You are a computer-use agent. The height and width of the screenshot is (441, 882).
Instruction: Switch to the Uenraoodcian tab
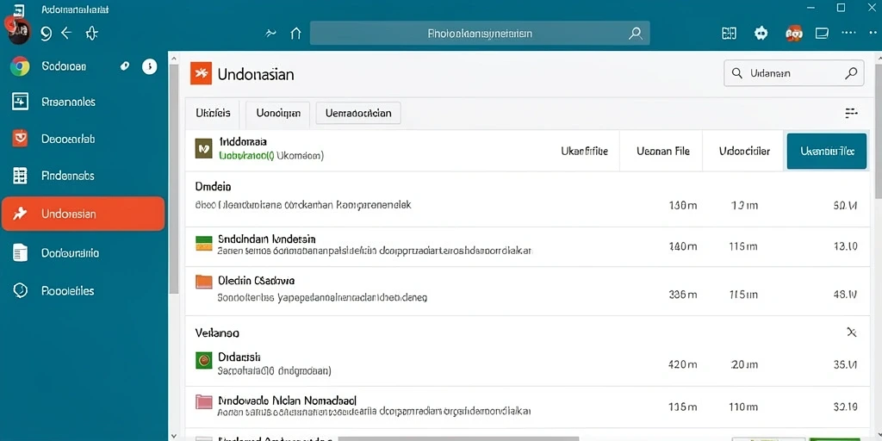(358, 113)
